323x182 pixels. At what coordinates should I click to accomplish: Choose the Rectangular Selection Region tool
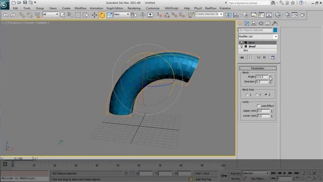(78, 15)
